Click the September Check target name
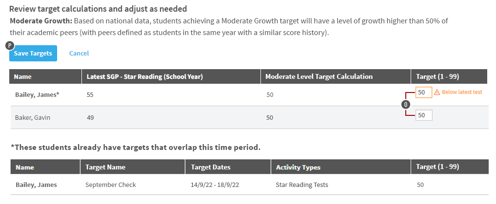 pos(110,185)
